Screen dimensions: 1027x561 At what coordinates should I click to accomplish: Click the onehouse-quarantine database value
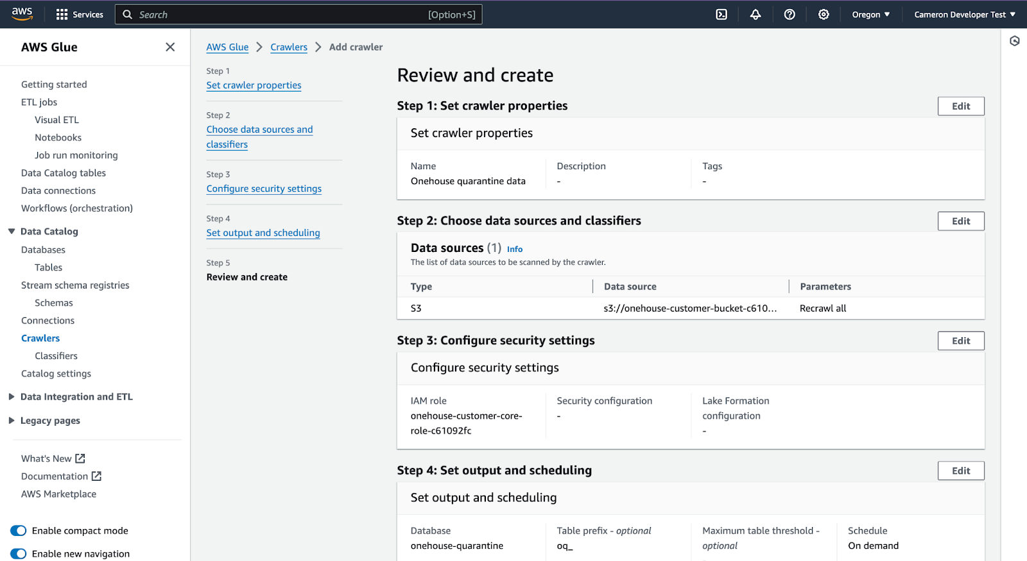(x=457, y=546)
